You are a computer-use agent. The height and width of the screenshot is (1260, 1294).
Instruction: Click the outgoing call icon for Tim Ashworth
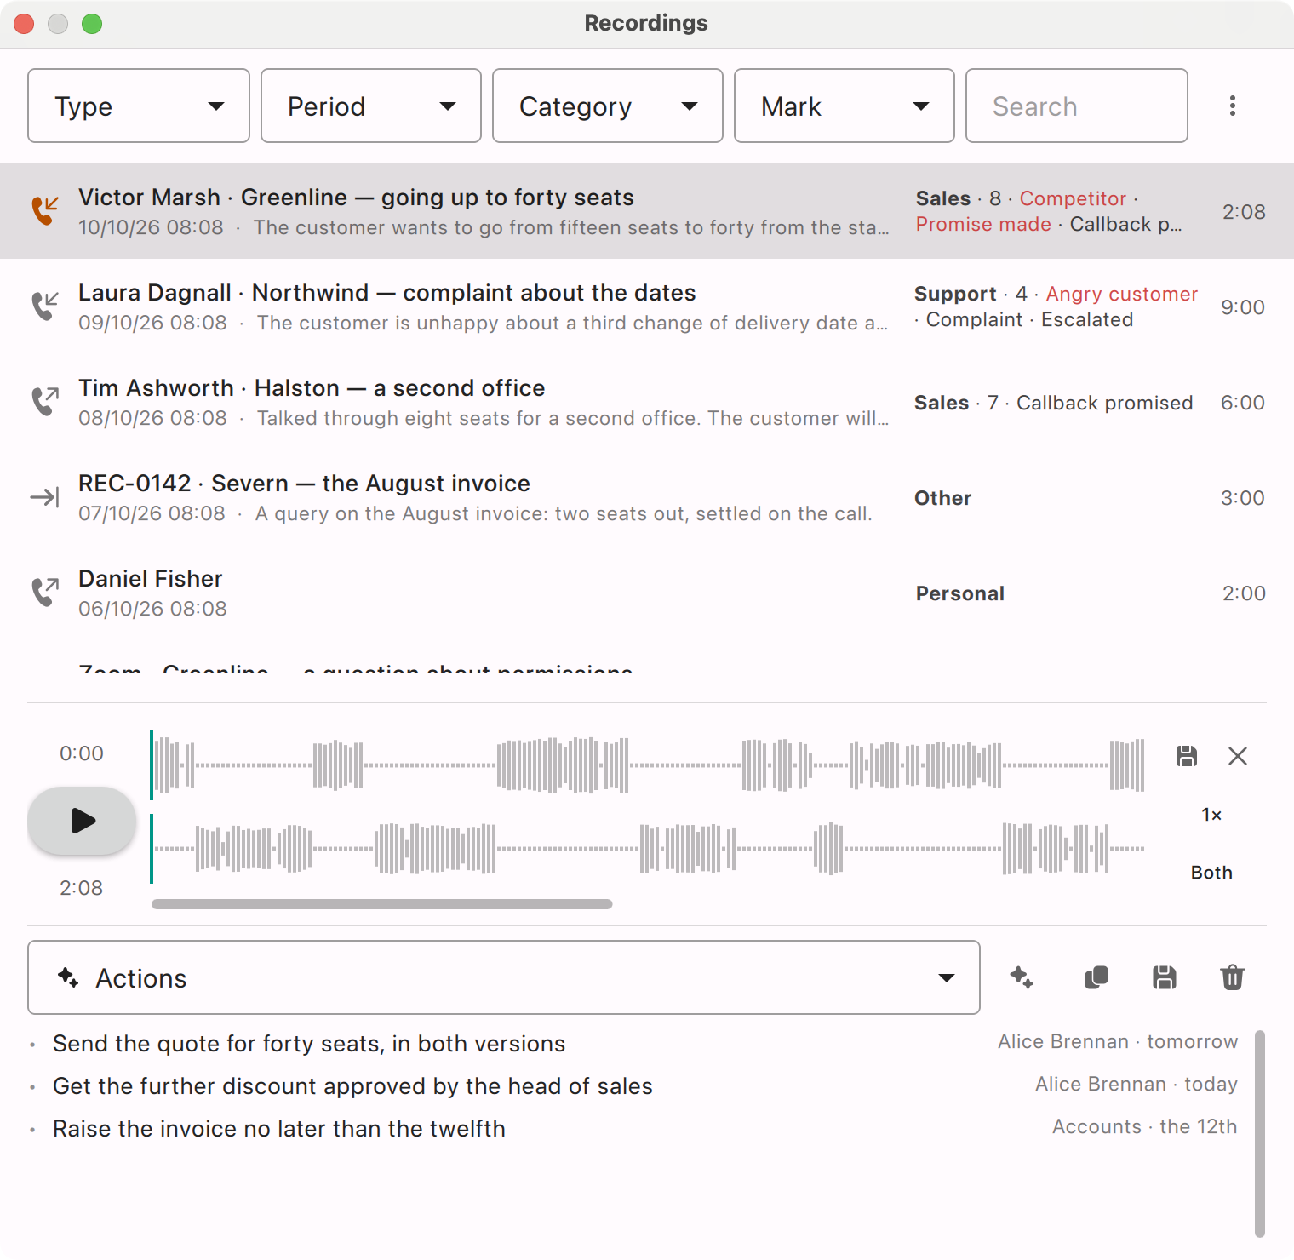coord(45,401)
